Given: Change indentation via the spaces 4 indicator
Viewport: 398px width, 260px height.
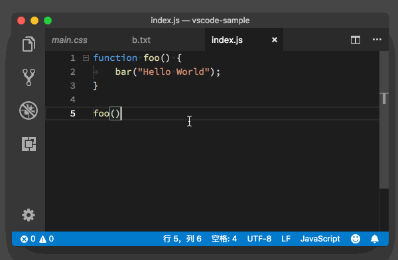Looking at the screenshot, I should (224, 239).
